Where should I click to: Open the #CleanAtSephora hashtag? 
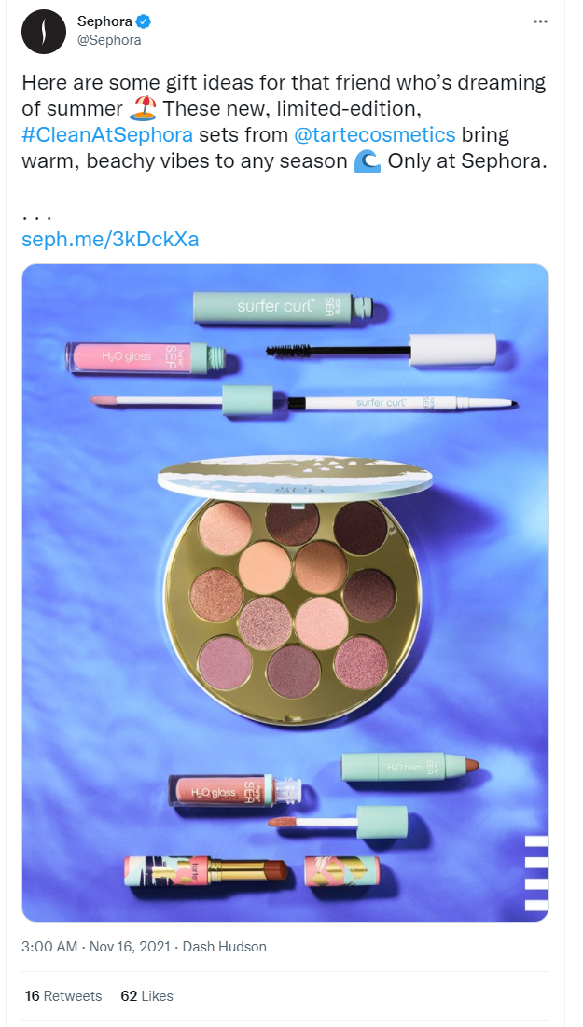click(x=108, y=135)
